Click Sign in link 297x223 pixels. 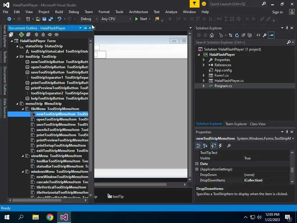(277, 12)
